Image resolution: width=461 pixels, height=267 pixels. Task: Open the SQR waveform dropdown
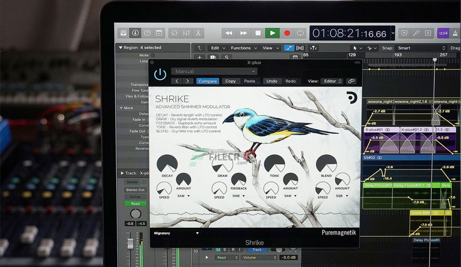342,196
